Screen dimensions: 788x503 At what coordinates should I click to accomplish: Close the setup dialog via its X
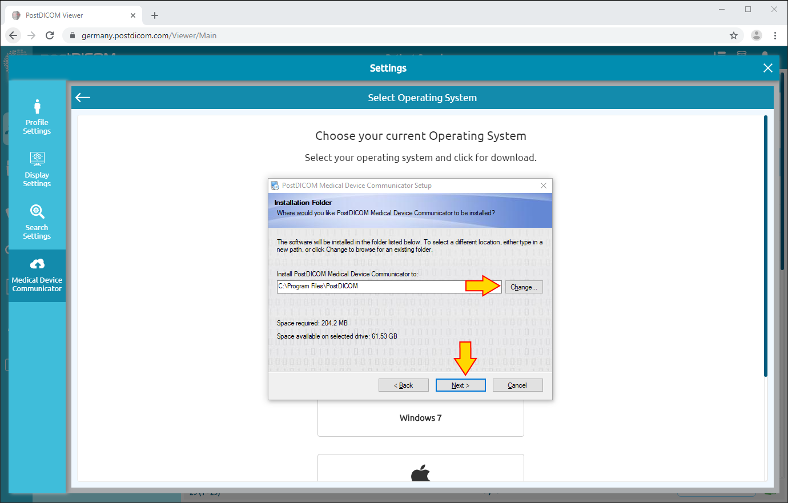click(x=544, y=186)
